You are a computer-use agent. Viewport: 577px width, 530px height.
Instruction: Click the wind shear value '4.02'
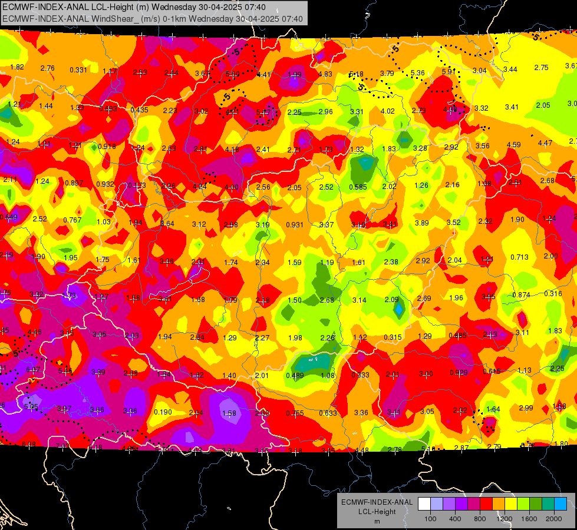[x=387, y=111]
